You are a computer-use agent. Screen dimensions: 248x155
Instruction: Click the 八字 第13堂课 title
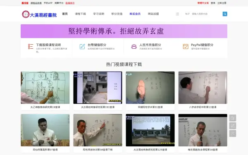(203, 107)
